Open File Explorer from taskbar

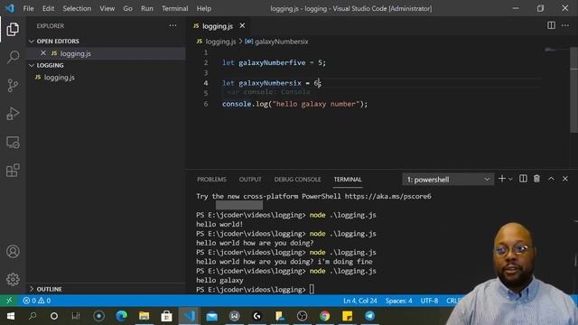[144, 316]
